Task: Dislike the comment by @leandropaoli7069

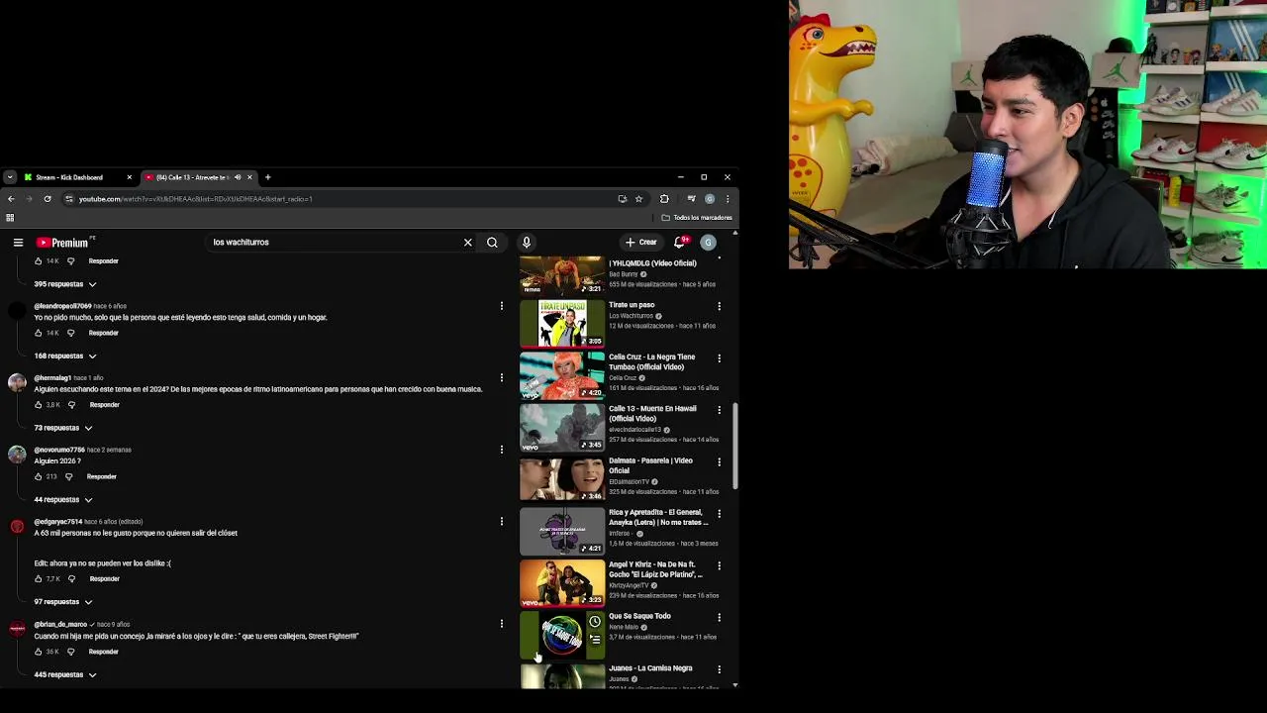Action: click(x=70, y=333)
